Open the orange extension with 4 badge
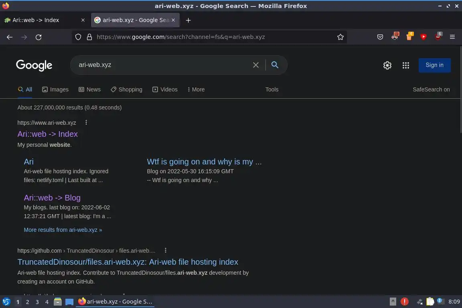This screenshot has width=462, height=308. (409, 36)
